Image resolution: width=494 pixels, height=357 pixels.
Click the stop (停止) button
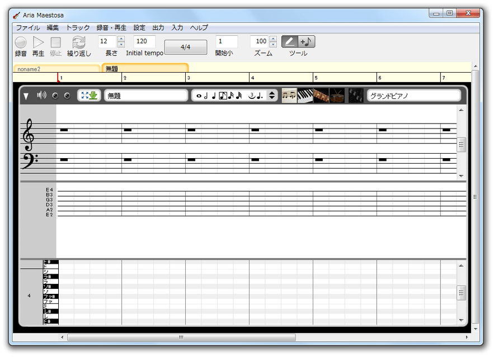click(x=56, y=42)
